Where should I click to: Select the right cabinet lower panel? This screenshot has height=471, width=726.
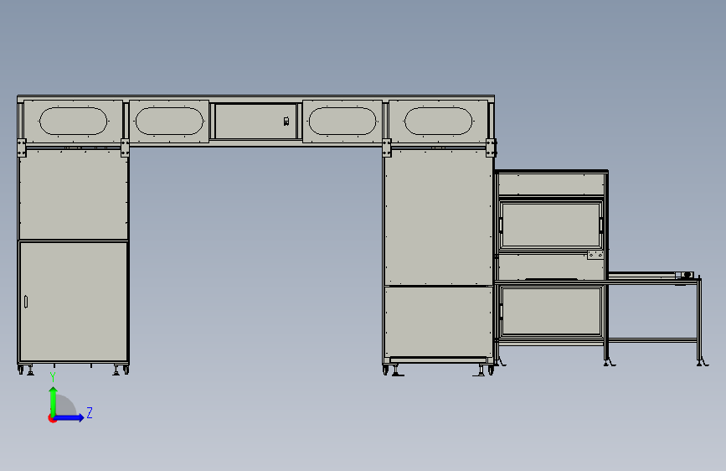click(x=438, y=322)
